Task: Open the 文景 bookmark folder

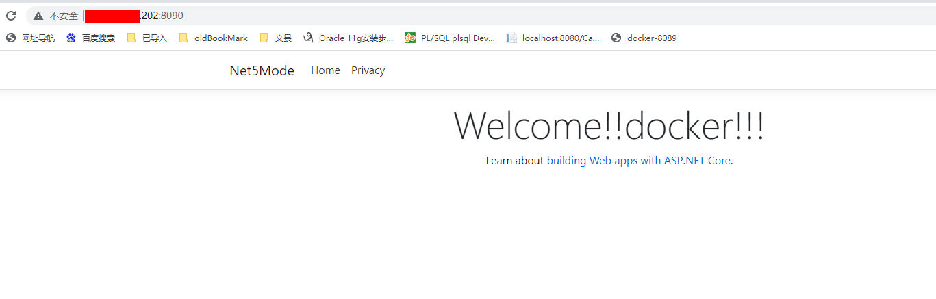Action: click(x=283, y=38)
